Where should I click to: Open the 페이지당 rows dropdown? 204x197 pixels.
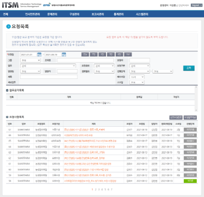137,77
